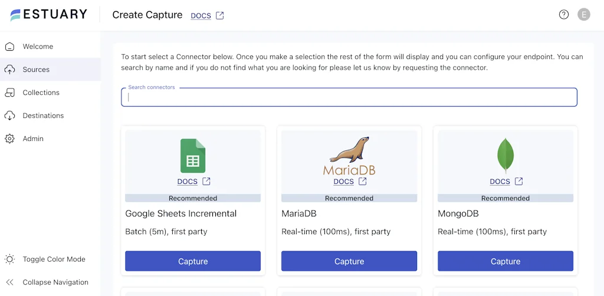This screenshot has height=296, width=604.
Task: Open the help question mark icon
Action: point(564,15)
